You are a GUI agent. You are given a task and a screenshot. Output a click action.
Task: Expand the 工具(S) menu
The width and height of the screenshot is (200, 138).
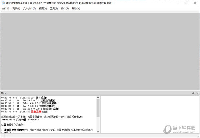[54, 8]
